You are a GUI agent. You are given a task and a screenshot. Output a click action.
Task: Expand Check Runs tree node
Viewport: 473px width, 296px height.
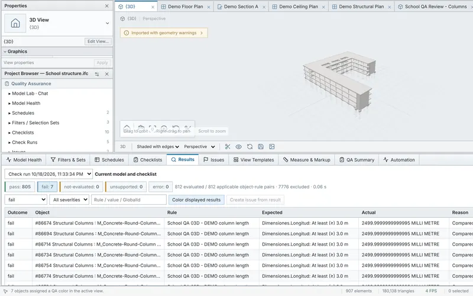coord(9,143)
